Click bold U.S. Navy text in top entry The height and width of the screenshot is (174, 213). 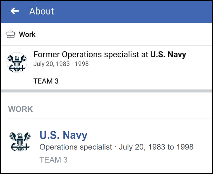coord(168,55)
